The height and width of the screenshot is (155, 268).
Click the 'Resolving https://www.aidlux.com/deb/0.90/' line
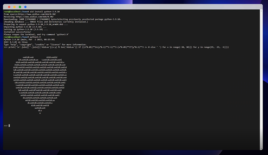29,17
